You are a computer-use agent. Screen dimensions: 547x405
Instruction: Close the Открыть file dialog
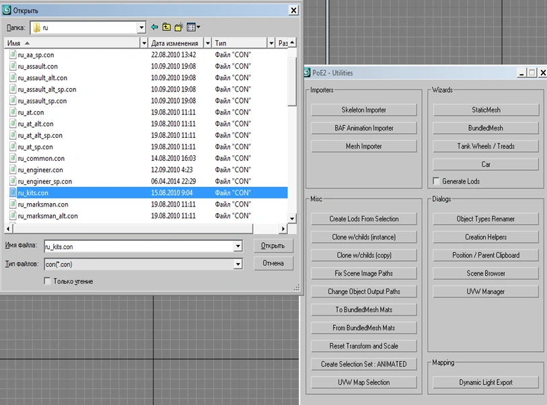[293, 10]
